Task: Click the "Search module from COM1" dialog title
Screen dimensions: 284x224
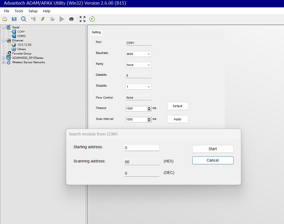Action: [93, 134]
